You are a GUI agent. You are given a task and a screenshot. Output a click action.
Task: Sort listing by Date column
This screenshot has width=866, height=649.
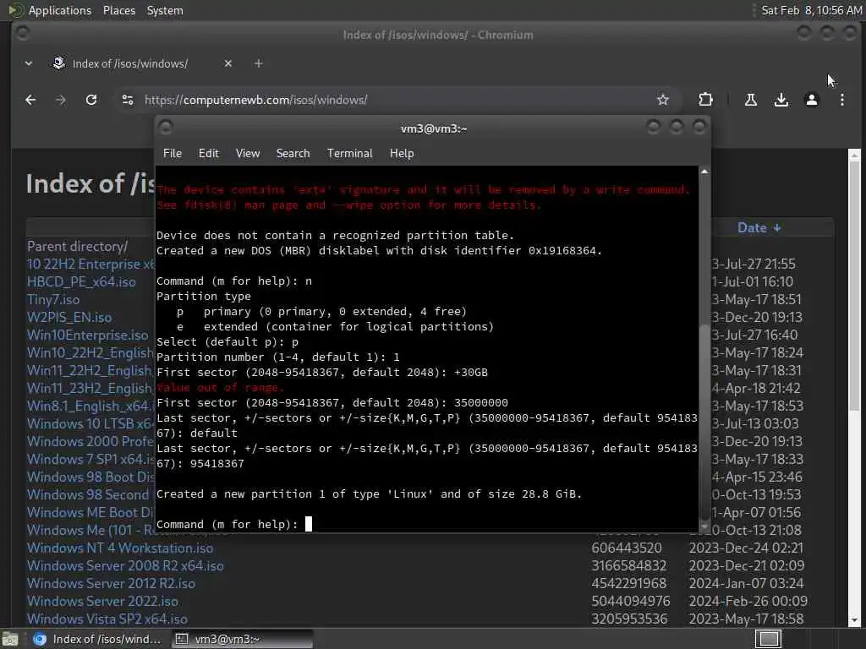point(759,228)
